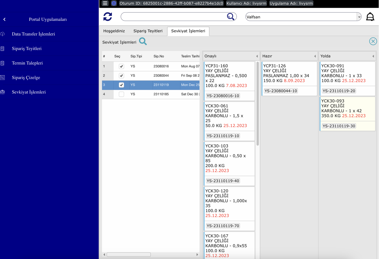Open the Valfsan company dropdown
Image resolution: width=379 pixels, height=259 pixels.
coord(359,17)
